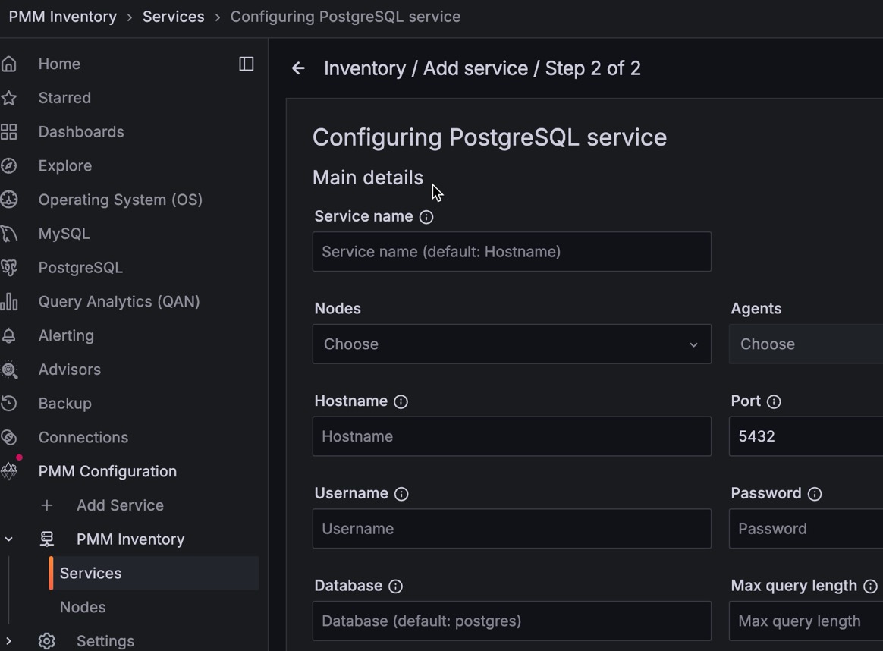The height and width of the screenshot is (651, 883).
Task: Click the Starred star icon
Action: 8,98
